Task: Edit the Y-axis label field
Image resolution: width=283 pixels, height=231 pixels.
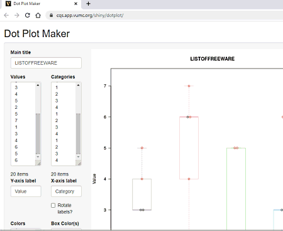Action: click(26, 191)
